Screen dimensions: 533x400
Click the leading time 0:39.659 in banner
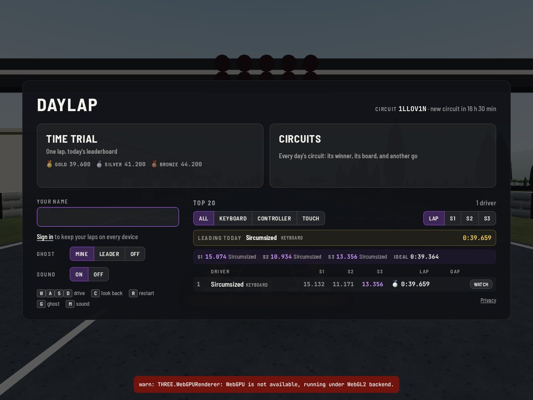477,238
